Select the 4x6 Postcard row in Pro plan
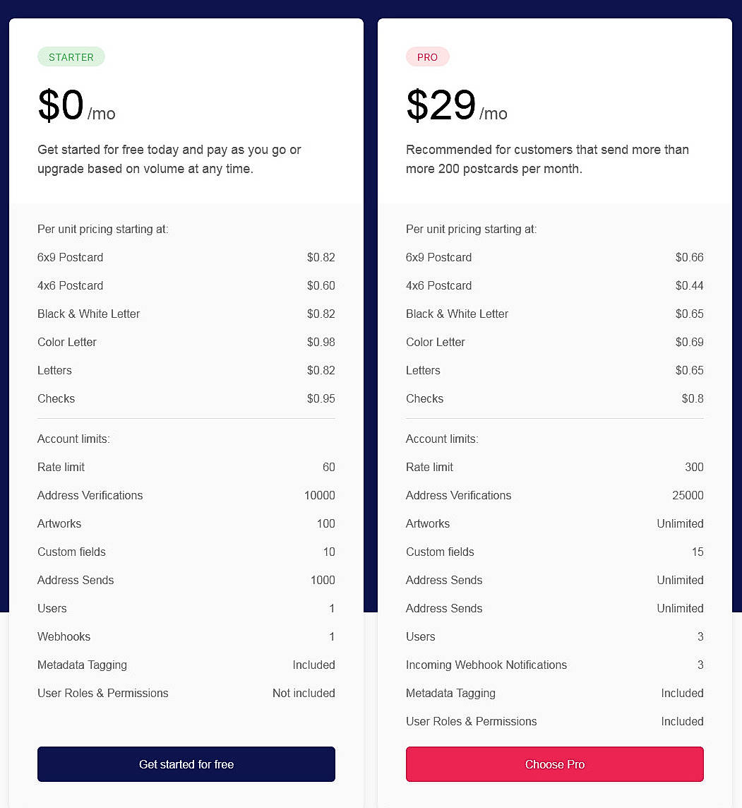 point(554,285)
